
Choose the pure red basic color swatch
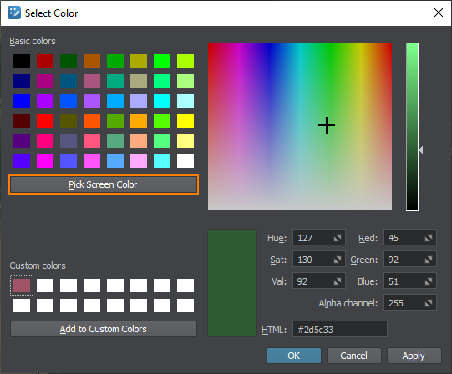coord(45,121)
